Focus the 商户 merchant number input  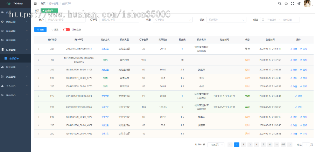(x=65, y=20)
